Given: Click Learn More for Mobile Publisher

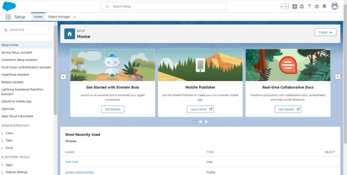Looking at the screenshot, I should (x=200, y=109).
